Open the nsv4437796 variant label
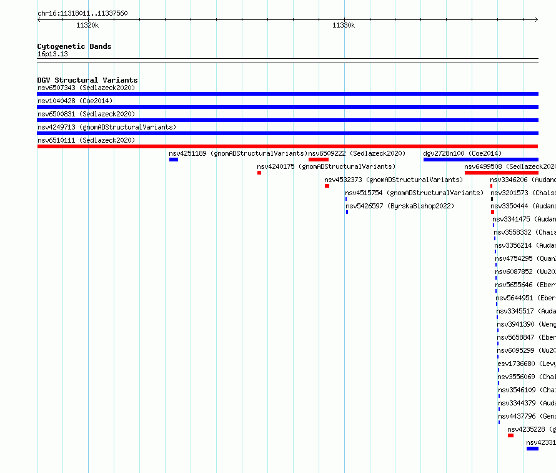 (527, 416)
